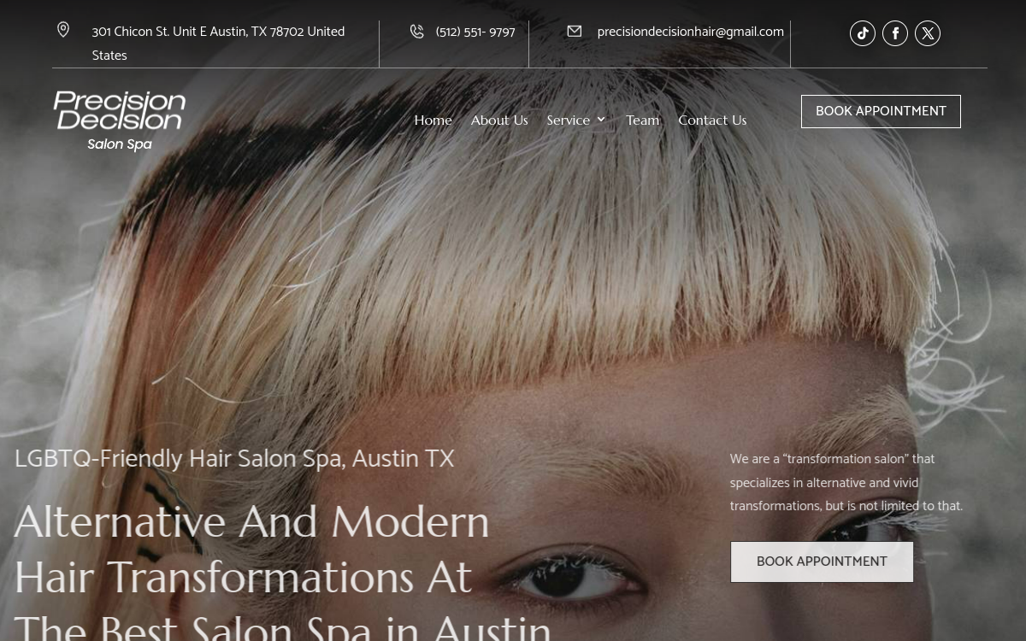Open the Team menu item
This screenshot has width=1026, height=641.
tap(643, 121)
